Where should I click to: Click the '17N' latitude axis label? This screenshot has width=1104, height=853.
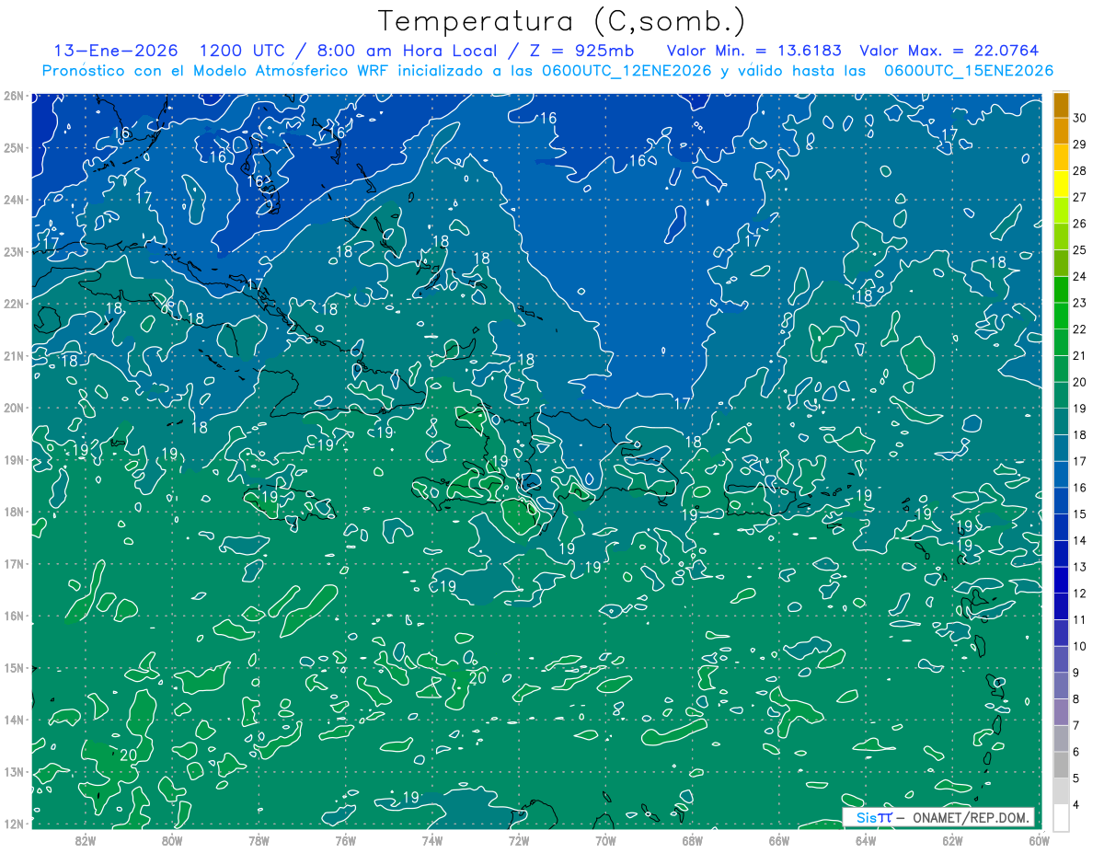(14, 563)
